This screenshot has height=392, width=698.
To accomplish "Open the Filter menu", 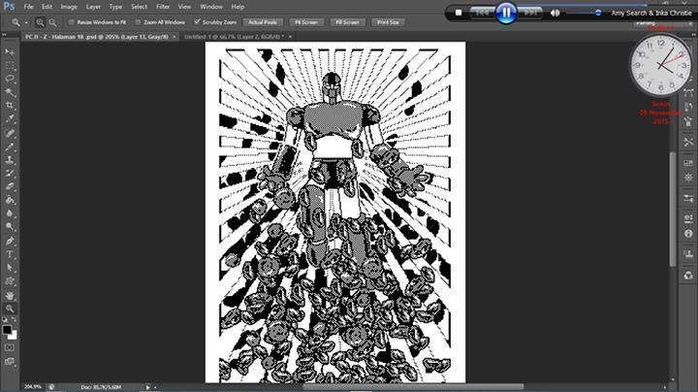I will pyautogui.click(x=162, y=7).
